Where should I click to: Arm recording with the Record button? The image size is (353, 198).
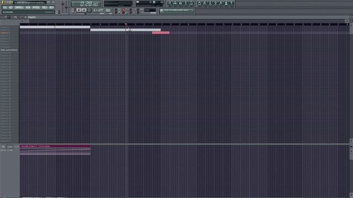coord(89,10)
